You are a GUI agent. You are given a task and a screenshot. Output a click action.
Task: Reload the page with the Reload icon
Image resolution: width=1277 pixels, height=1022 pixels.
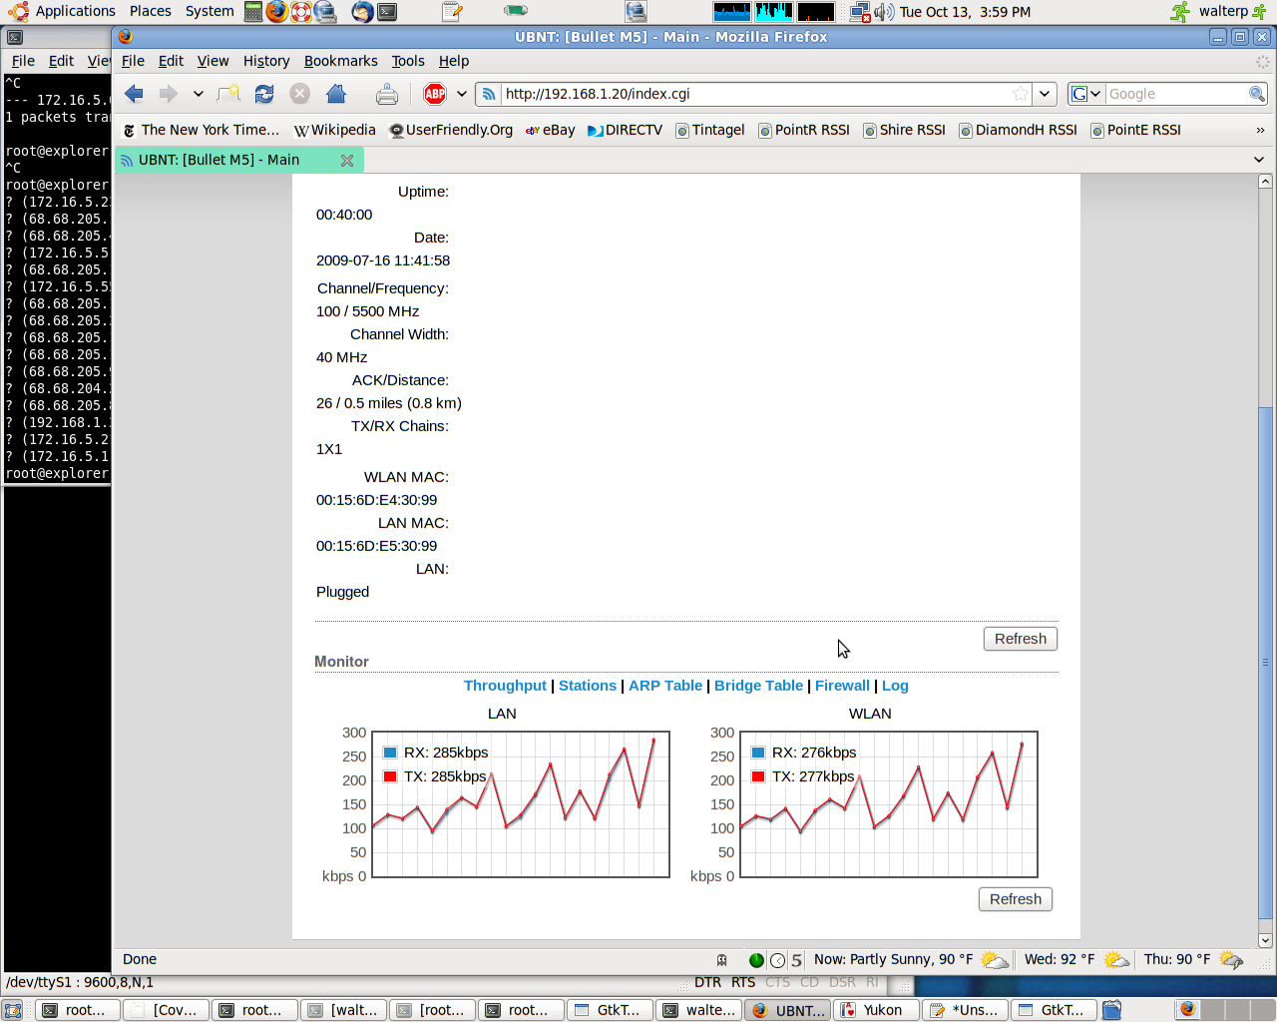(264, 94)
